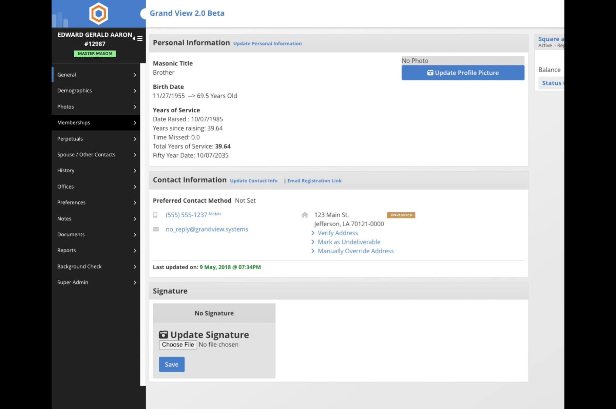Click the small collapse arrow beside member name
The height and width of the screenshot is (409, 616).
[x=134, y=38]
